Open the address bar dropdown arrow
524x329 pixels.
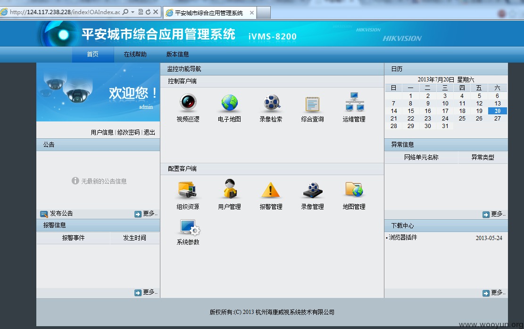(x=133, y=12)
